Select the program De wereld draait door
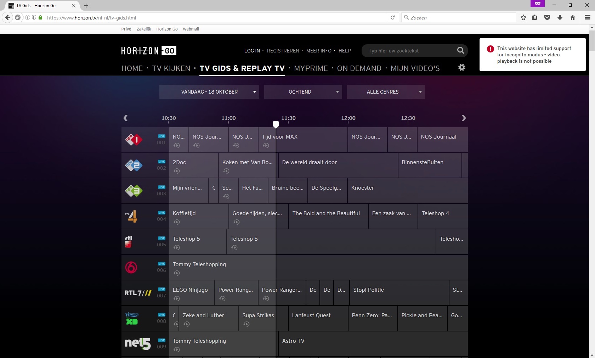Image resolution: width=595 pixels, height=358 pixels. click(x=338, y=165)
